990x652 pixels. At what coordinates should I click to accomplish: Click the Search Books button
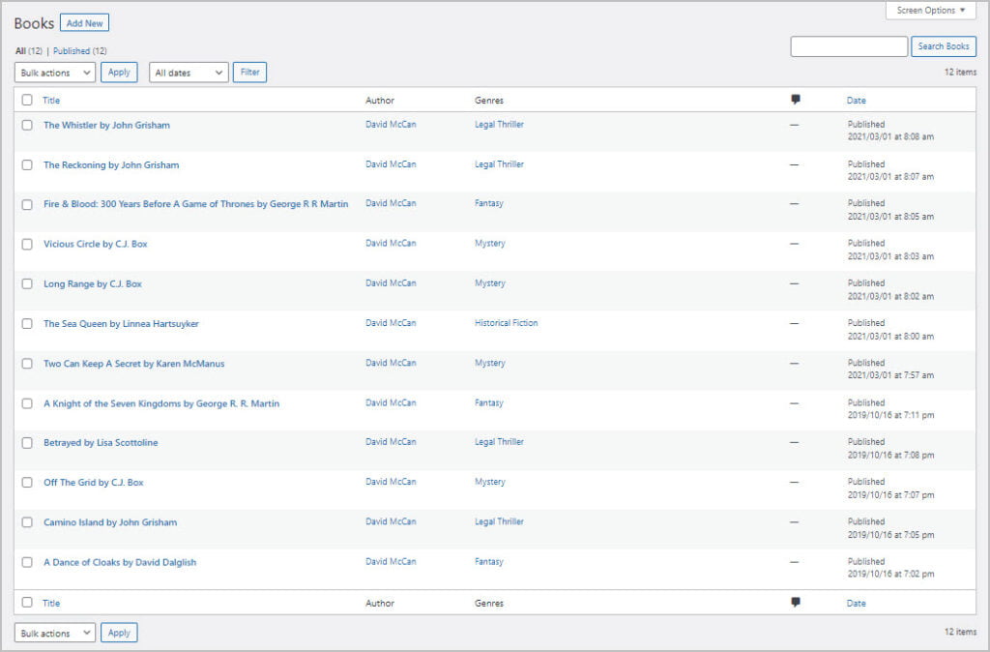943,45
